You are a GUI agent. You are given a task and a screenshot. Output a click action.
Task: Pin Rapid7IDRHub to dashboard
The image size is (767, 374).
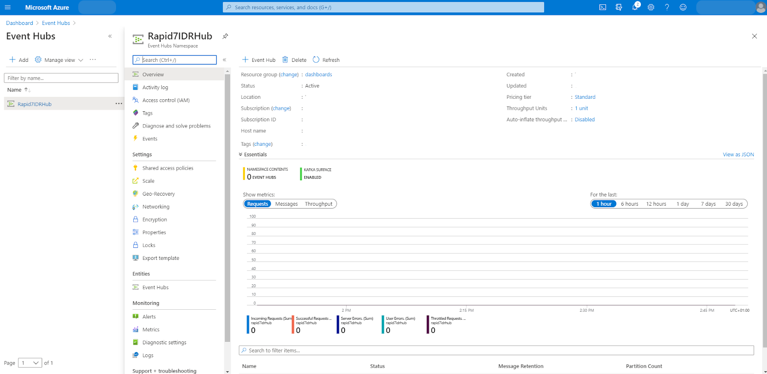tap(225, 36)
